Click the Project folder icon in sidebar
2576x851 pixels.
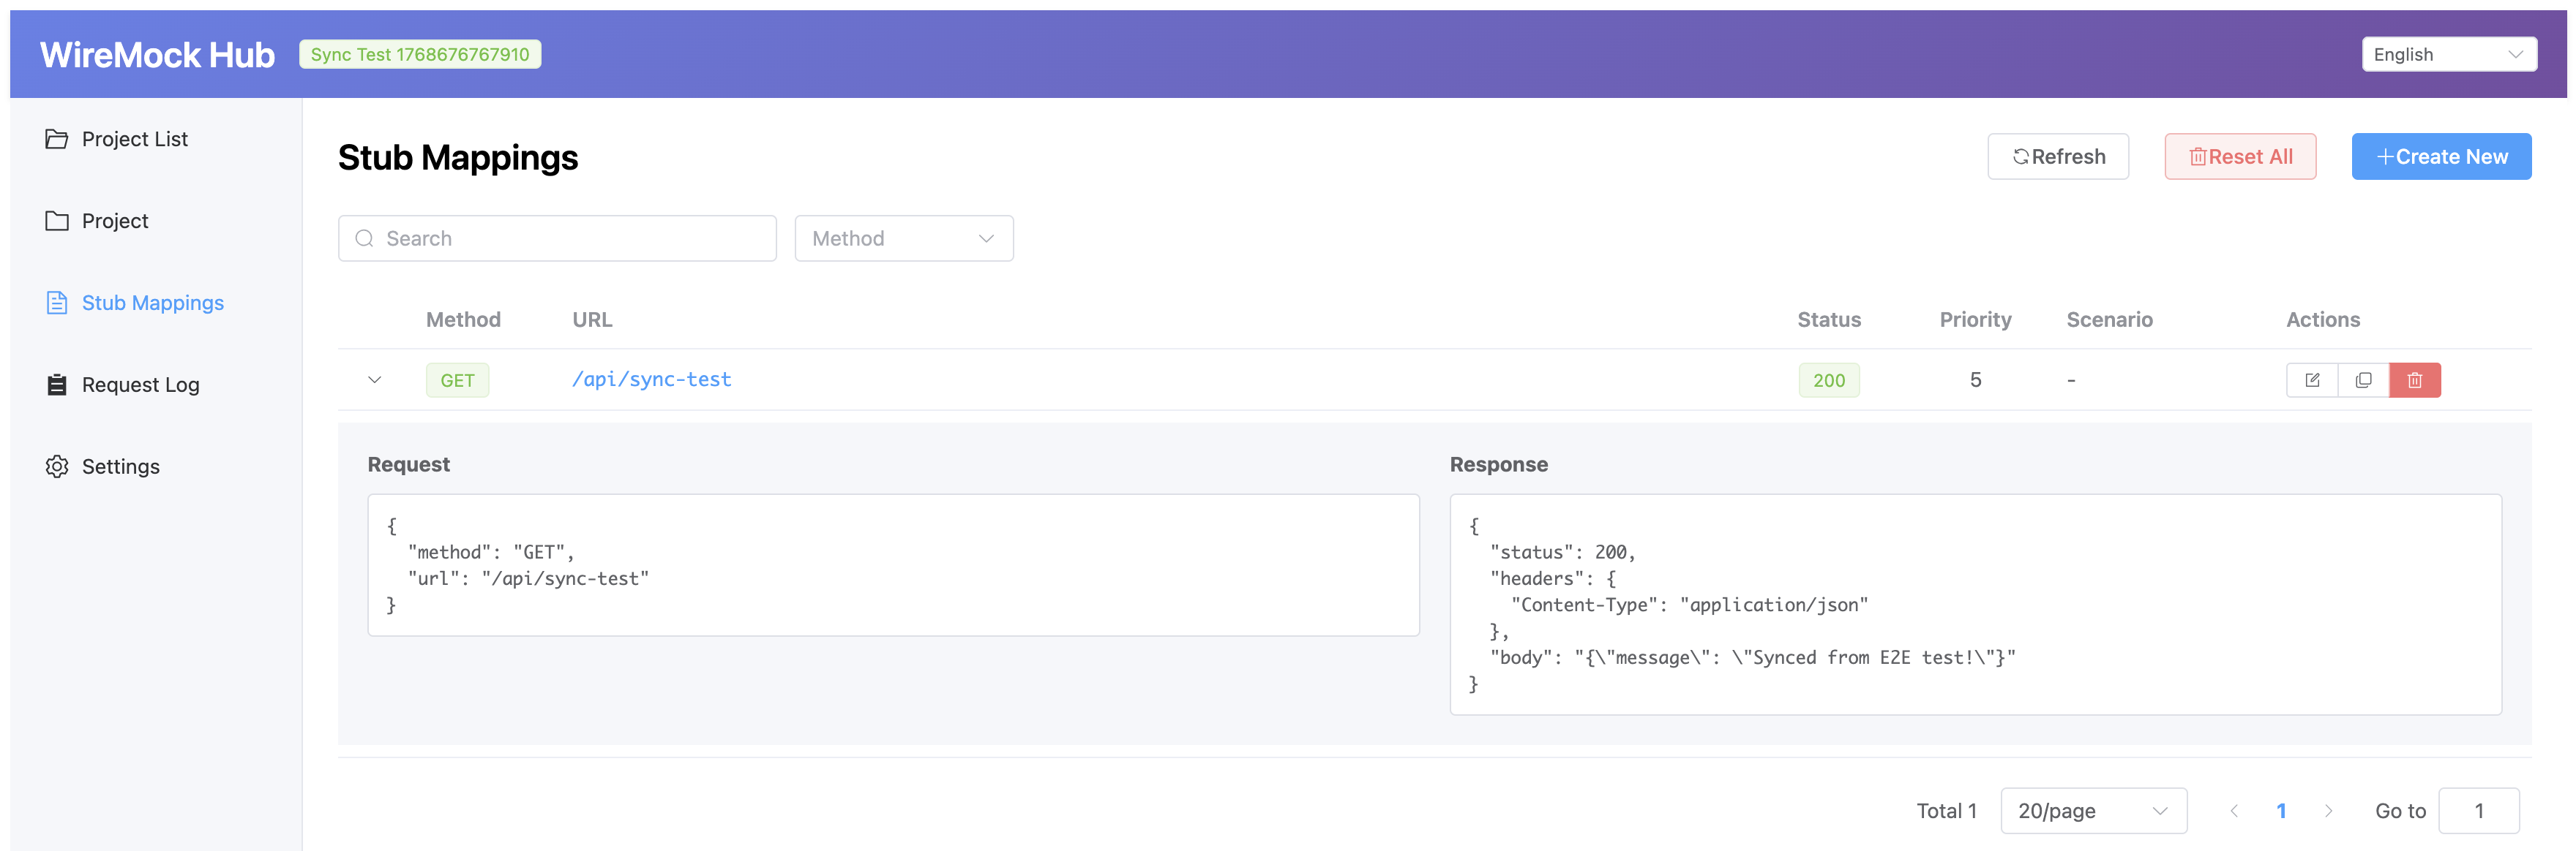57,221
